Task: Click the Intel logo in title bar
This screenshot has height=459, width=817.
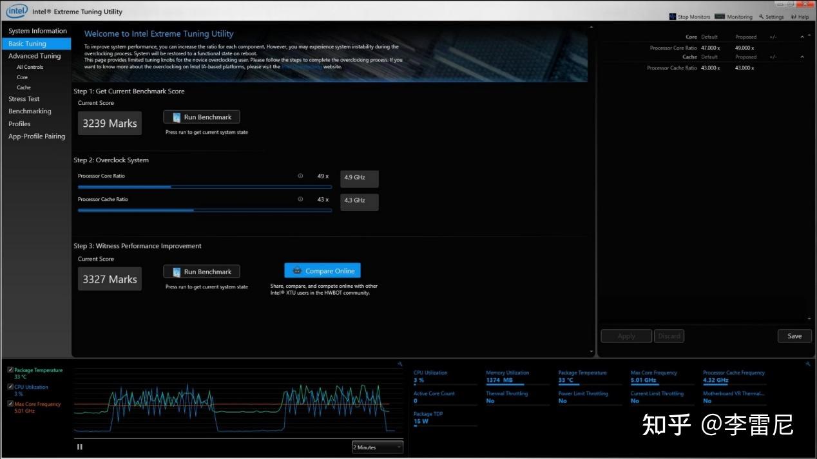Action: click(17, 12)
